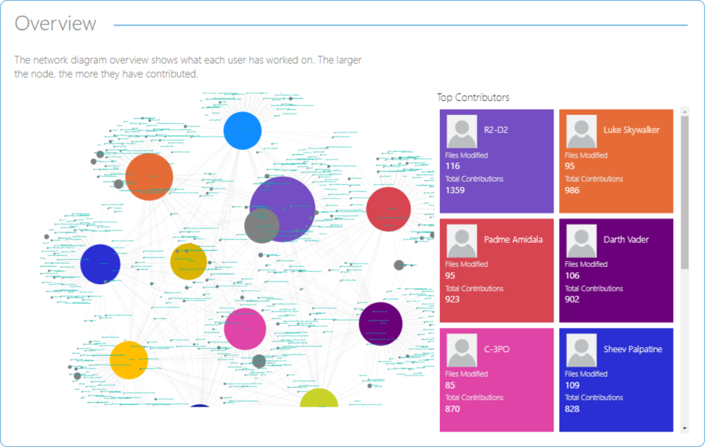The height and width of the screenshot is (447, 705).
Task: Click the Padme Amidala contributor name
Action: [513, 239]
